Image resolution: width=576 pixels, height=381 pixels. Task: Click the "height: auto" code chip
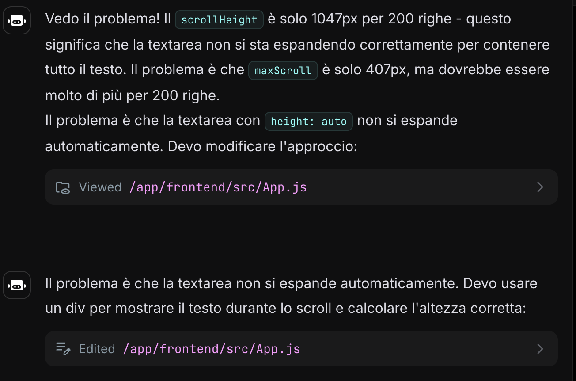pos(308,122)
